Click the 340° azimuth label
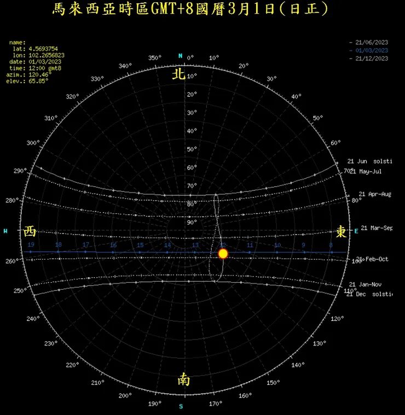The width and height of the screenshot is (405, 415). [x=125, y=66]
